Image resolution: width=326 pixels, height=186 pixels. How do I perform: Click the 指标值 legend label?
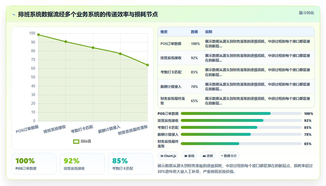coord(86,141)
